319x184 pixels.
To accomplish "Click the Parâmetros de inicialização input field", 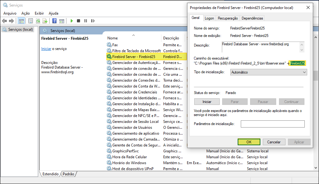I will (x=273, y=124).
